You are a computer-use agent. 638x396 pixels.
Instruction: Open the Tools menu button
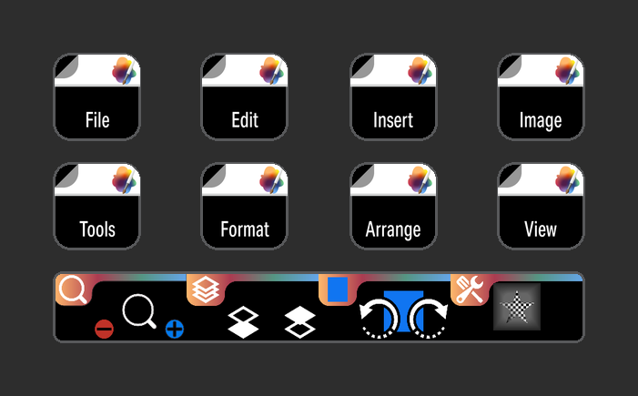coord(96,206)
